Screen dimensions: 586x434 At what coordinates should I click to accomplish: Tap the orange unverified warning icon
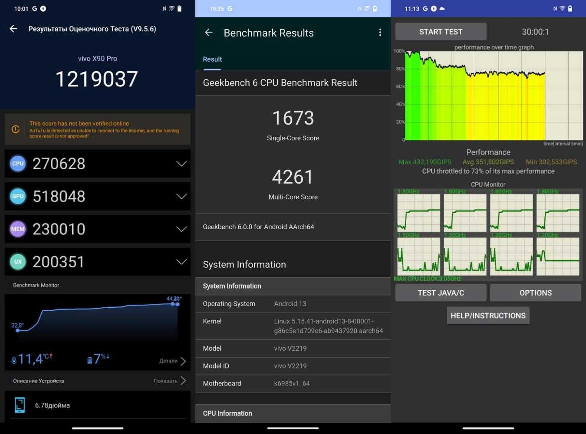point(16,129)
